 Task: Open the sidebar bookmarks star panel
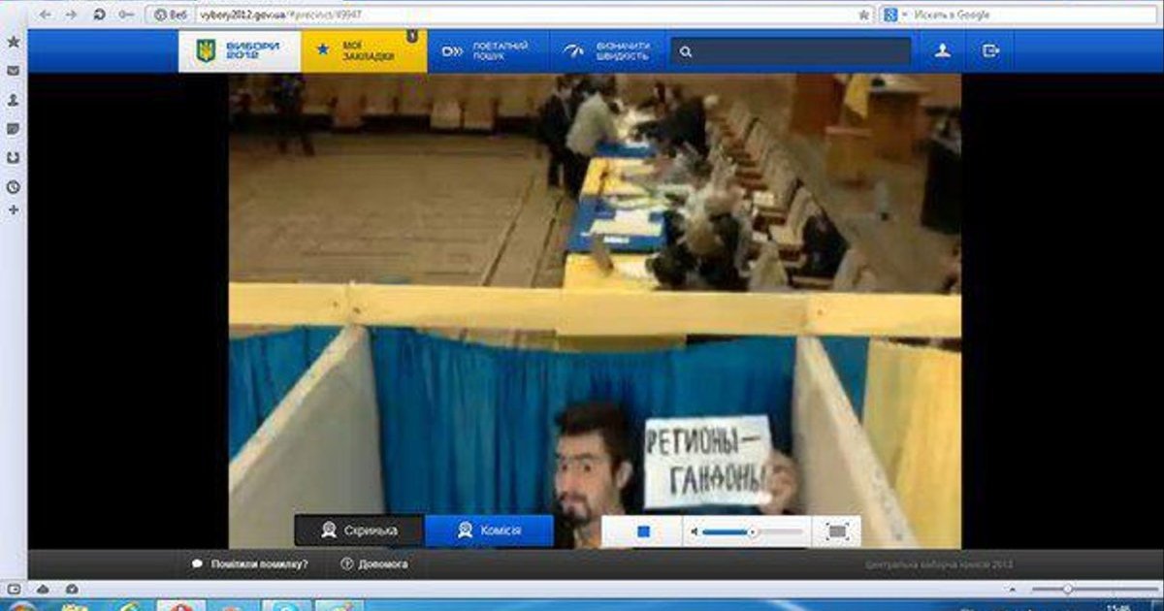[14, 42]
